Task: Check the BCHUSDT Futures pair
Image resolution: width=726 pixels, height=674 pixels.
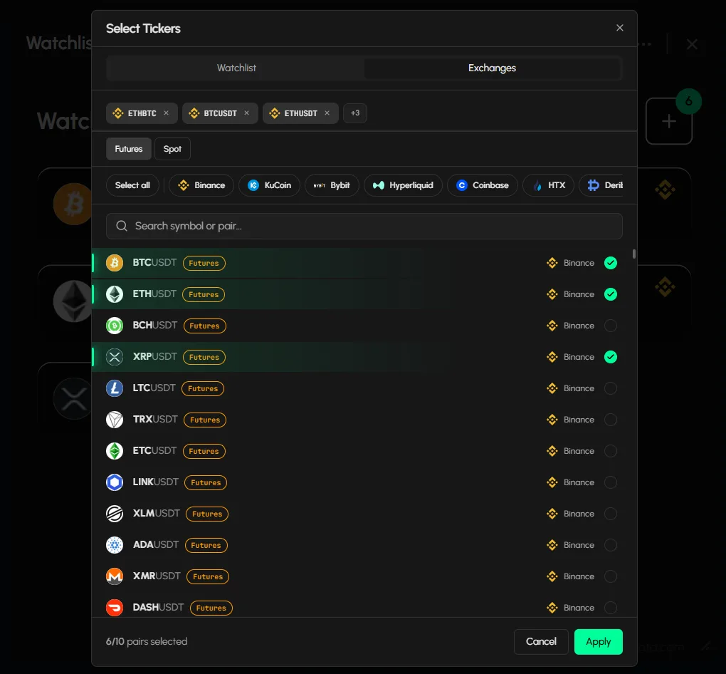Action: click(x=611, y=326)
